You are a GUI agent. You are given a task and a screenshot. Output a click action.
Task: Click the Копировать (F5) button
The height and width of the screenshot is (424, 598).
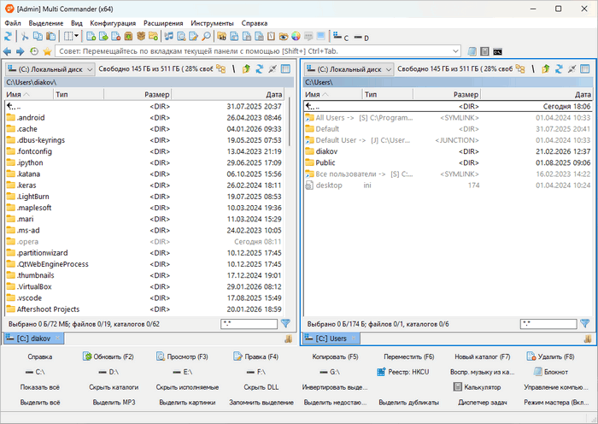coord(335,356)
